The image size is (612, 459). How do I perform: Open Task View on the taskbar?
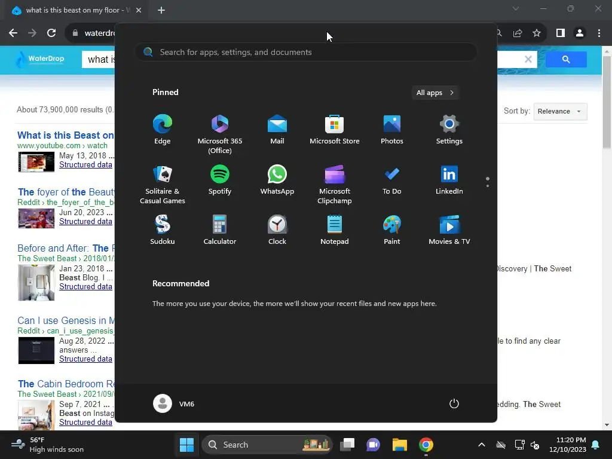click(x=347, y=445)
